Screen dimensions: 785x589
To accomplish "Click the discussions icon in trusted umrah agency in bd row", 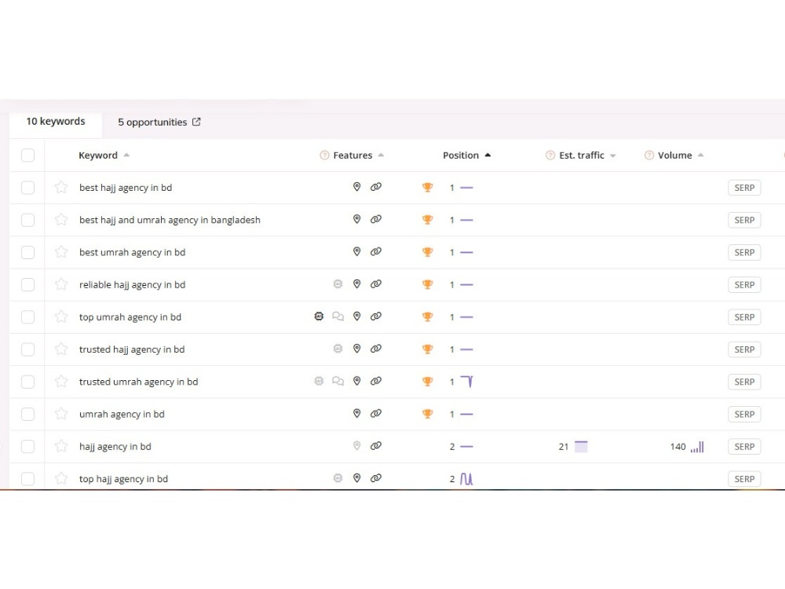I will pos(338,381).
